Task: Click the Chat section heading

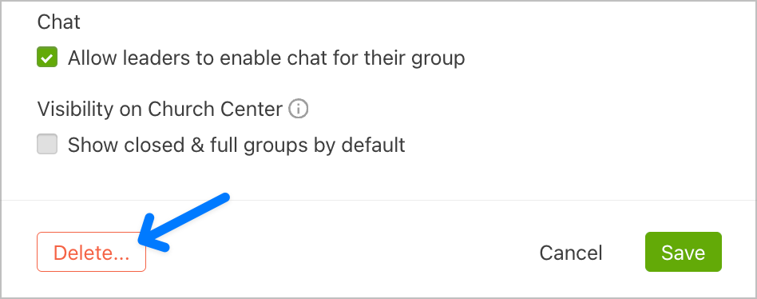Action: pyautogui.click(x=58, y=22)
